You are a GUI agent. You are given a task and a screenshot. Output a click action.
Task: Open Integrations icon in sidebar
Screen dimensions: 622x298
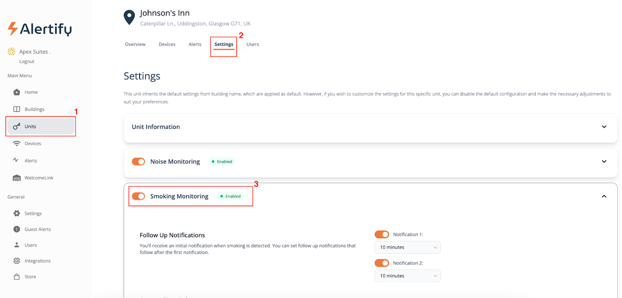point(17,261)
